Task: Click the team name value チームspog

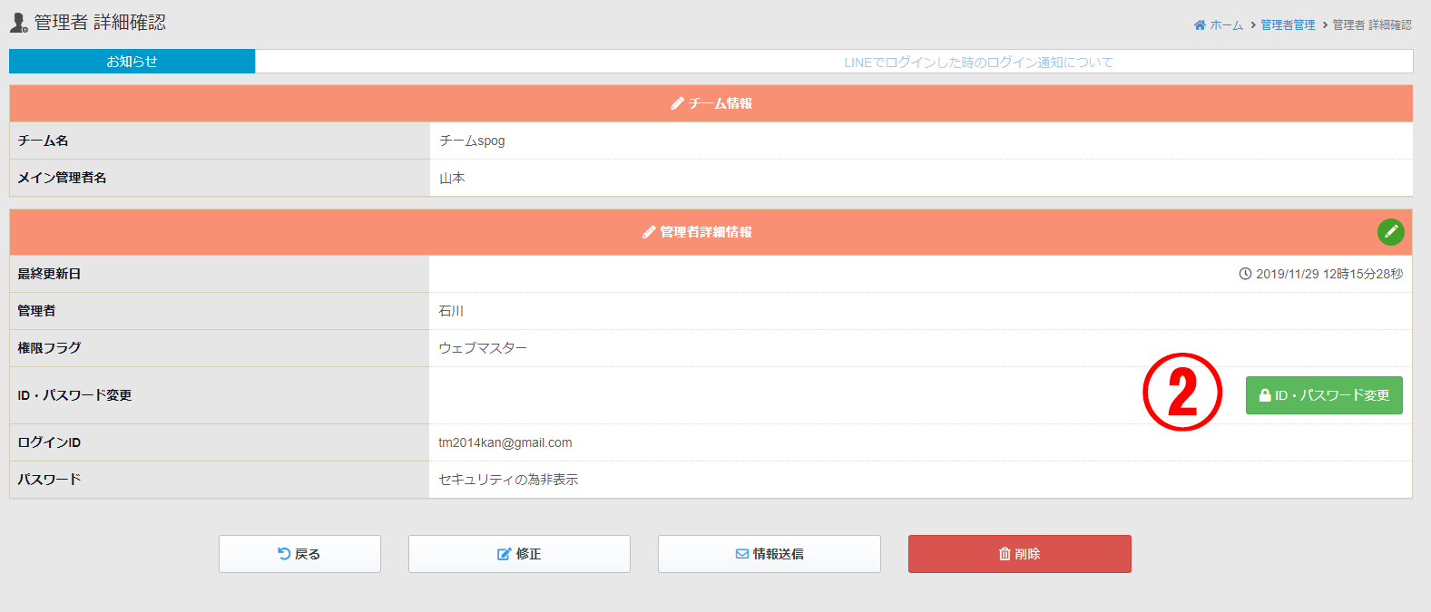Action: click(472, 141)
